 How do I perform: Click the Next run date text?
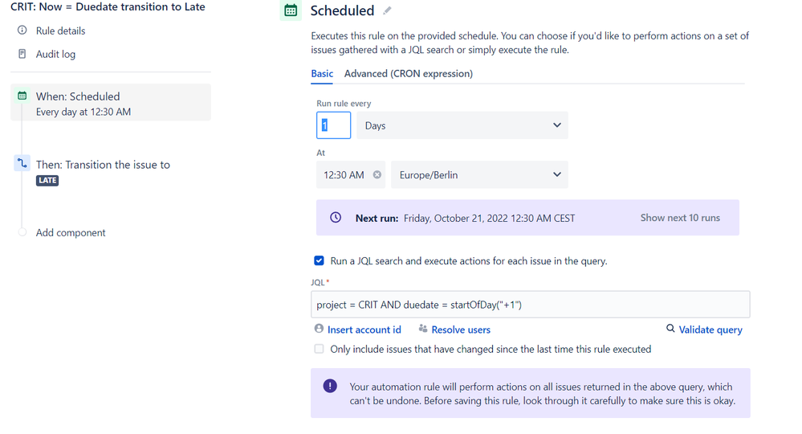click(489, 218)
